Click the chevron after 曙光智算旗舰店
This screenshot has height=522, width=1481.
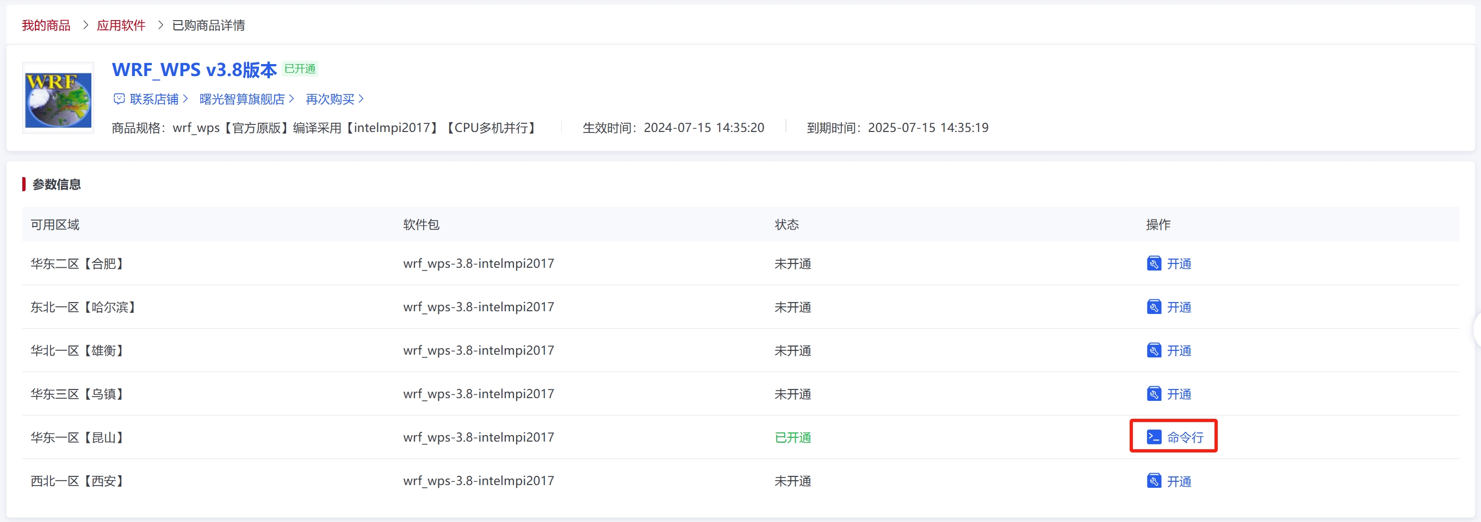click(x=292, y=99)
